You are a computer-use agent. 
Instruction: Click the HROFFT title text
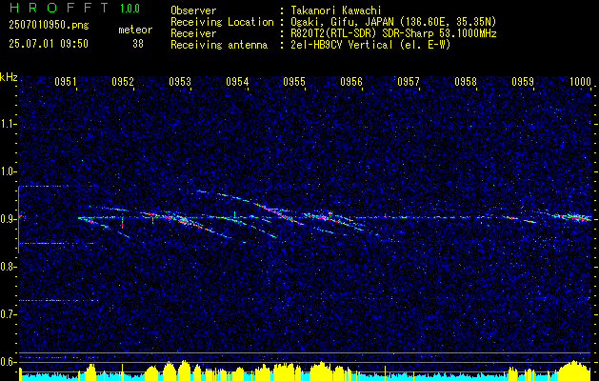(x=59, y=8)
